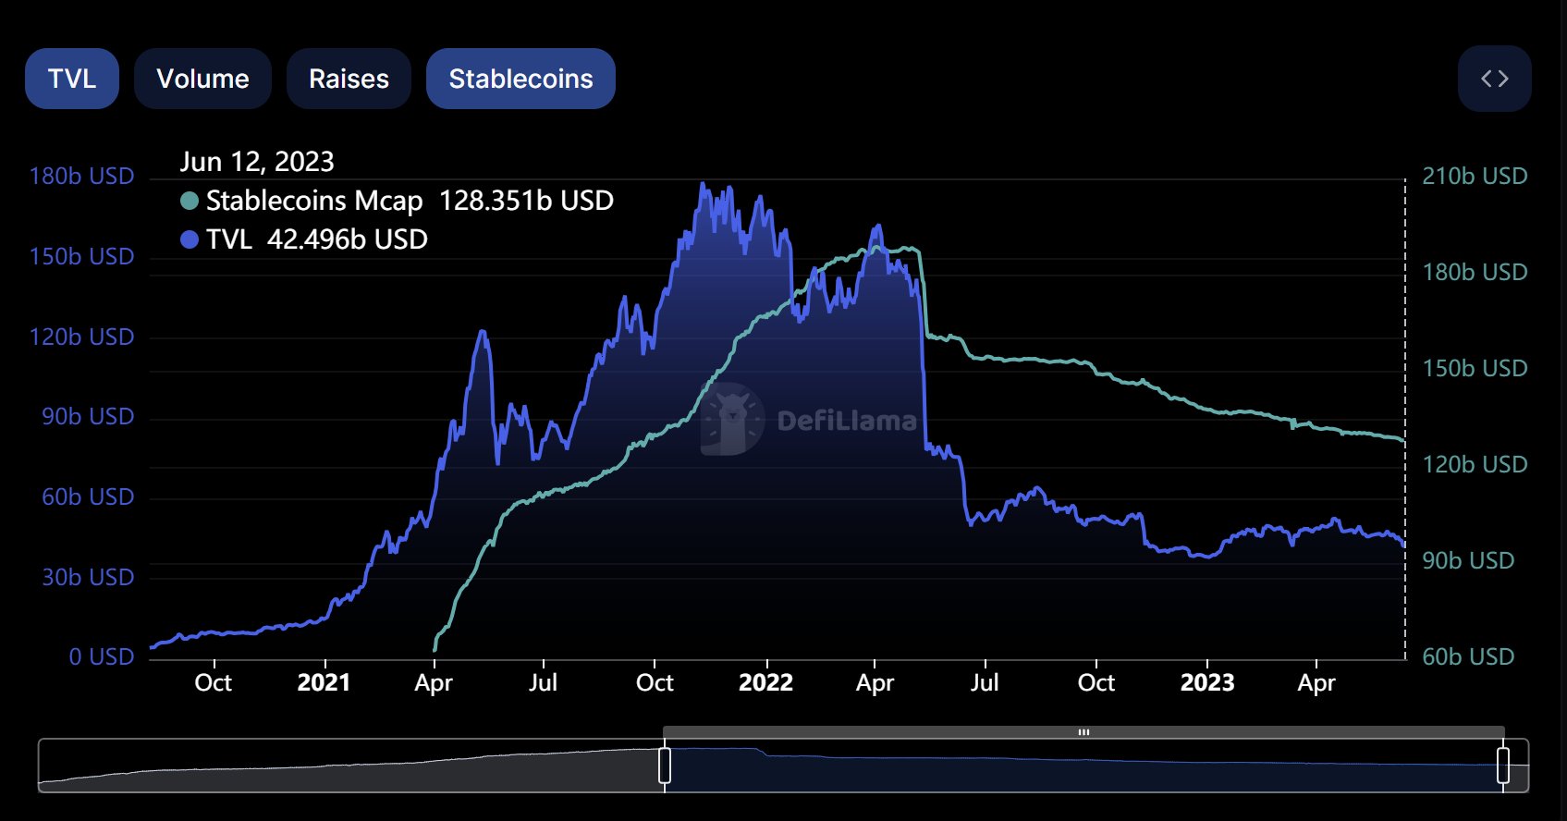Enable the Raises chart series
This screenshot has height=821, width=1567.
(349, 79)
